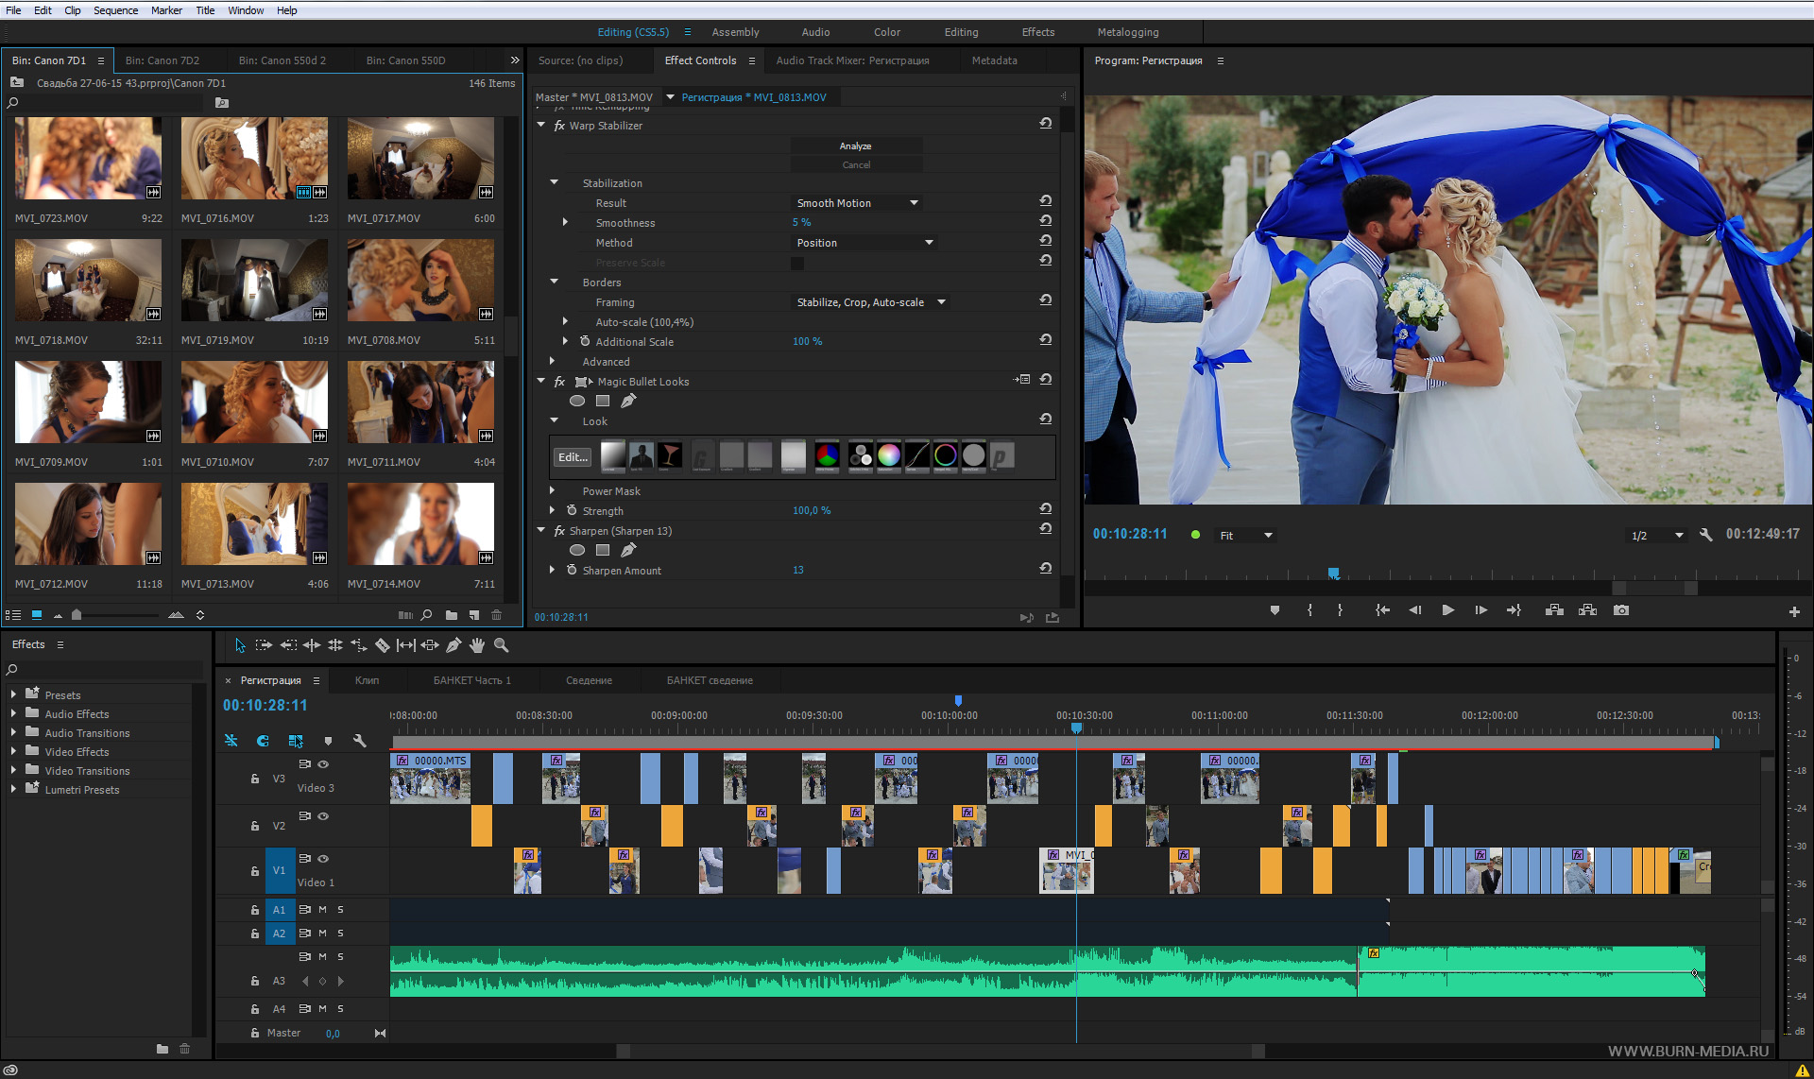
Task: Drag the Smoothness percentage slider
Action: pyautogui.click(x=796, y=222)
